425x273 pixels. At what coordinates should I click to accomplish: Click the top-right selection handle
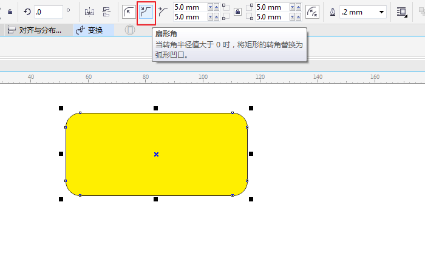pos(251,108)
